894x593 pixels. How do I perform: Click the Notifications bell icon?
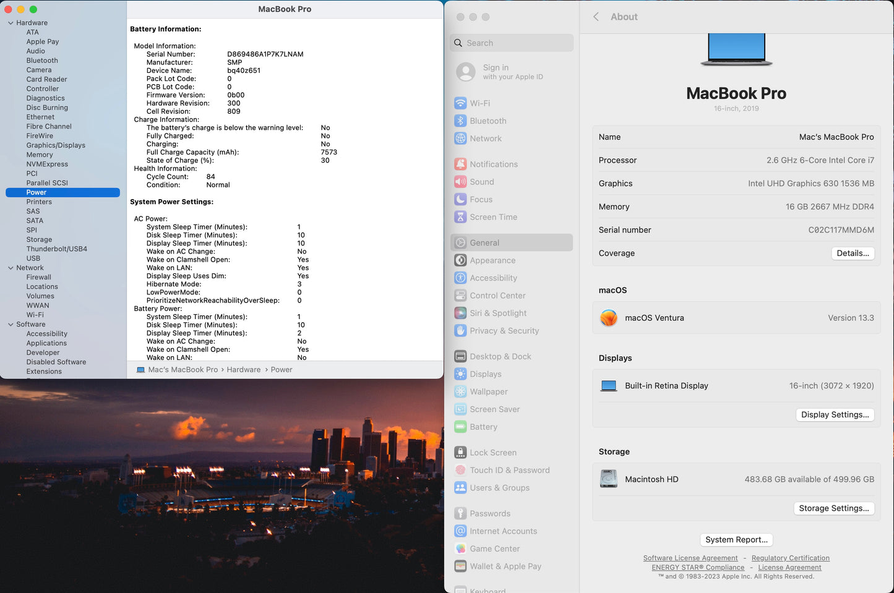[x=460, y=164]
